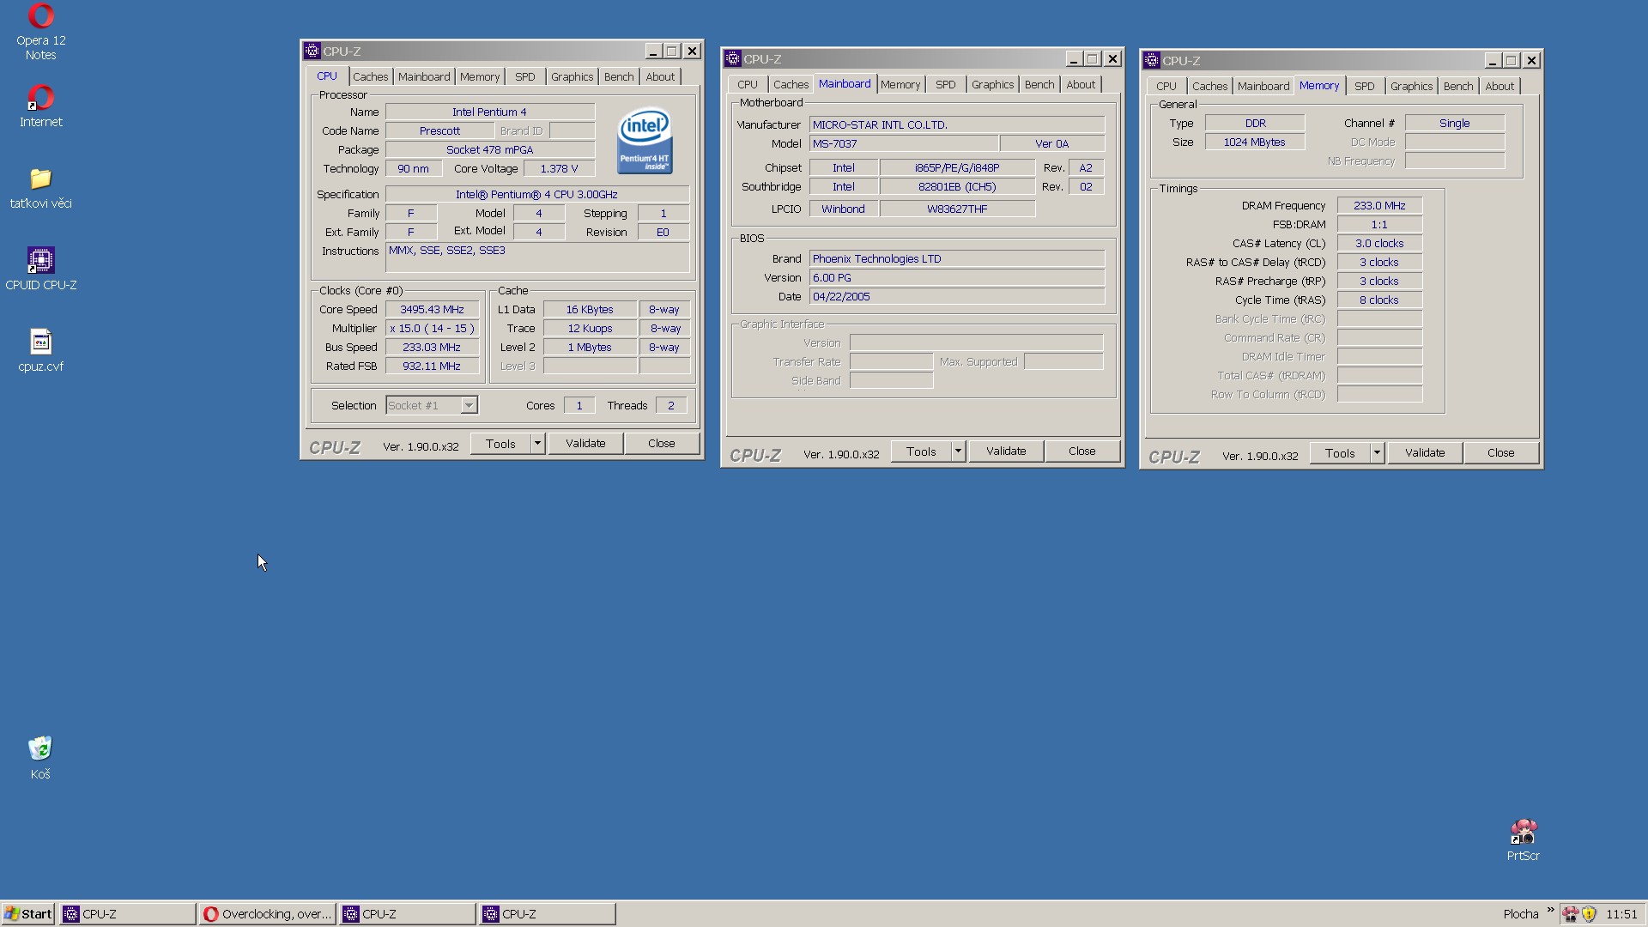Click the Specification Pentium 4 3.00GHz field
The image size is (1648, 927).
click(x=537, y=195)
